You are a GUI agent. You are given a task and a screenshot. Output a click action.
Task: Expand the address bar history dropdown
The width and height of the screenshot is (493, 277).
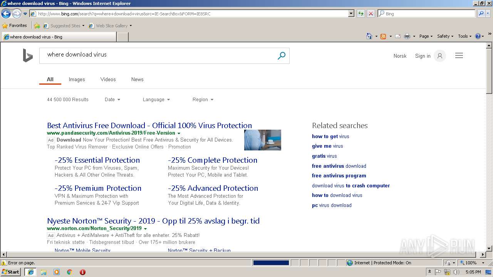click(351, 13)
